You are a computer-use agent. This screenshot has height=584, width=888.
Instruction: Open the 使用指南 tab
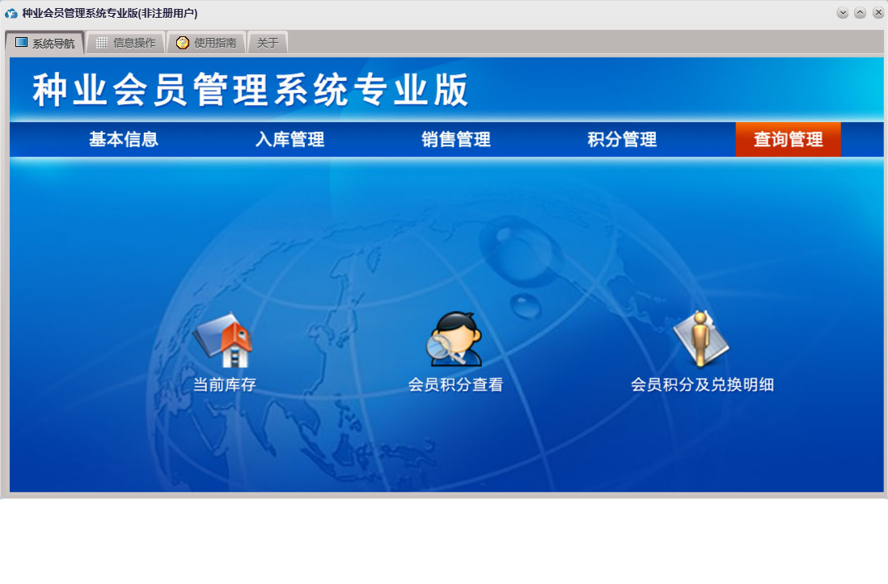(x=206, y=43)
